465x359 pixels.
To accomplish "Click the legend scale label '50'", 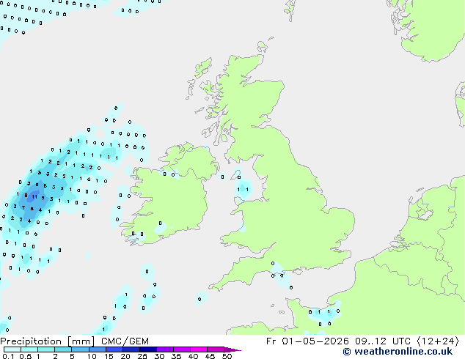I will [x=227, y=356].
